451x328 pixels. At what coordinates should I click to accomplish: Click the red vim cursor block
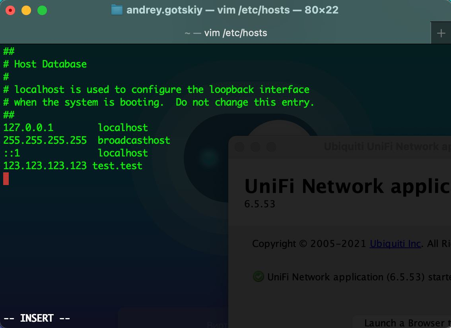click(6, 179)
